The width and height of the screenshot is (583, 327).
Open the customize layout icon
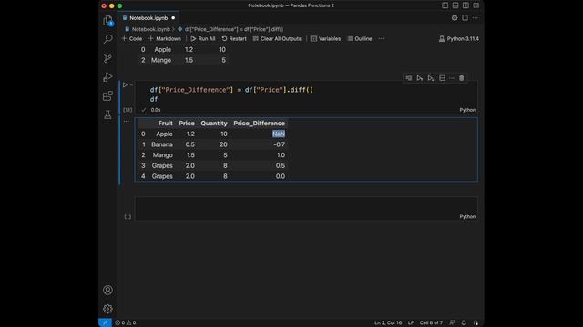tap(476, 5)
